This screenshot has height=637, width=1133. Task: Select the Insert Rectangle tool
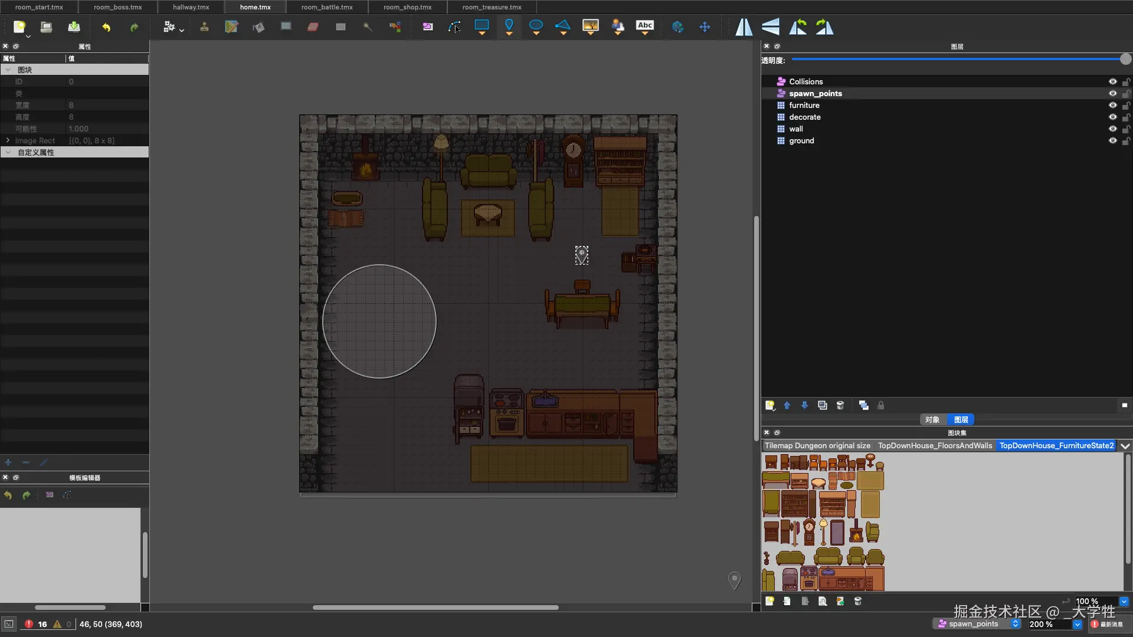[482, 26]
